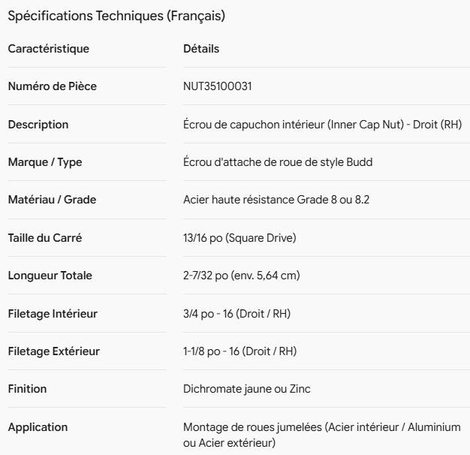This screenshot has width=470, height=455.
Task: Click the Acier haute résistance Grade 8 value
Action: pyautogui.click(x=276, y=200)
